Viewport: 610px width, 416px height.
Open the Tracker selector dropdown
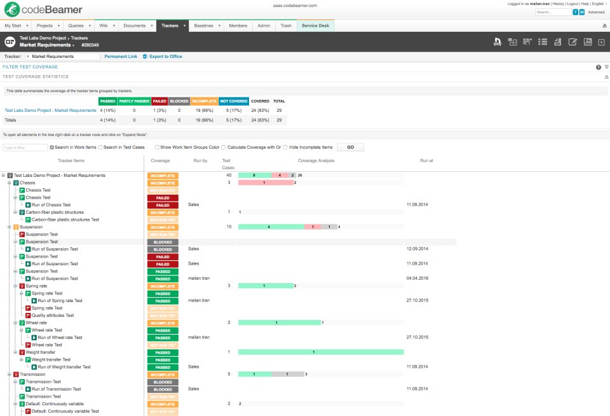point(62,57)
